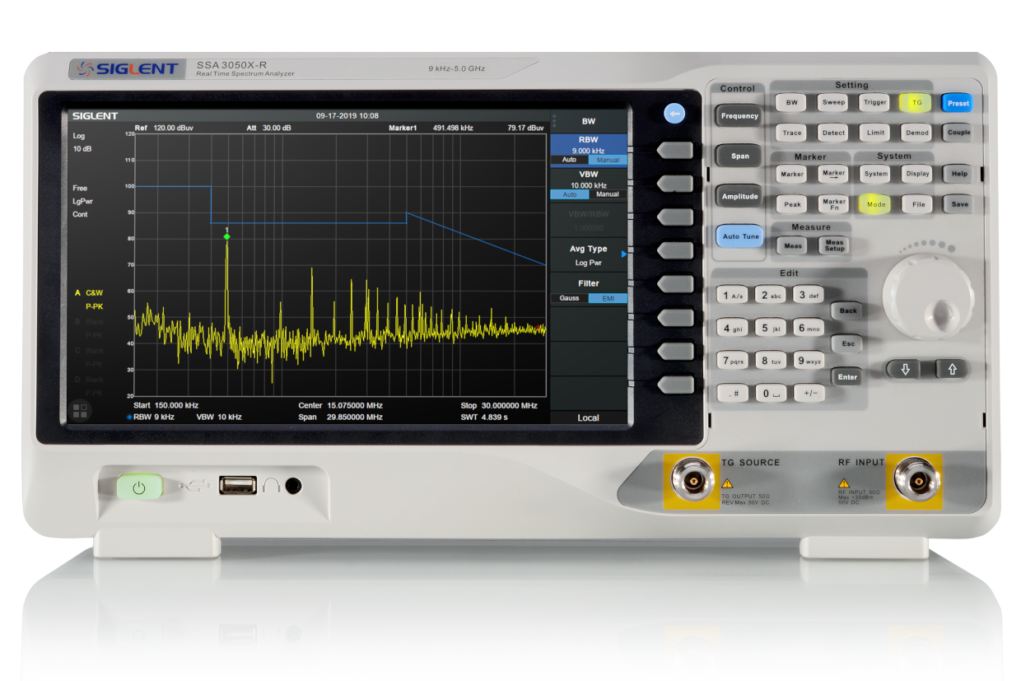Screen dimensions: 1021x681
Task: Open the Avg Type Log Pwr item
Action: click(x=589, y=255)
